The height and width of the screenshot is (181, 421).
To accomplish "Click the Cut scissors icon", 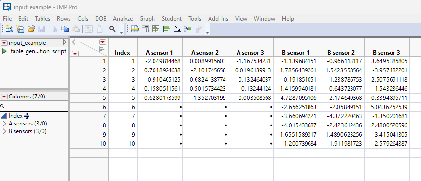I will point(55,29).
